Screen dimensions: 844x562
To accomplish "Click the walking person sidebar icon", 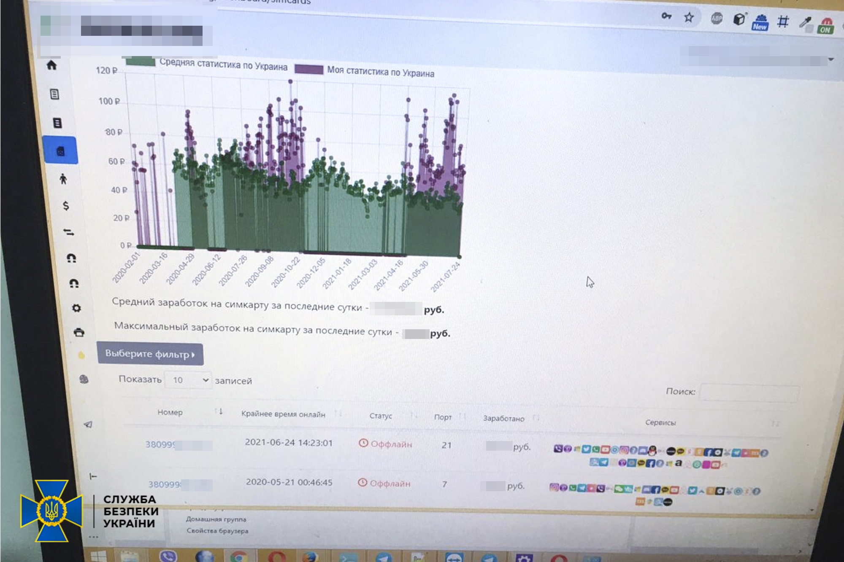I will (63, 179).
